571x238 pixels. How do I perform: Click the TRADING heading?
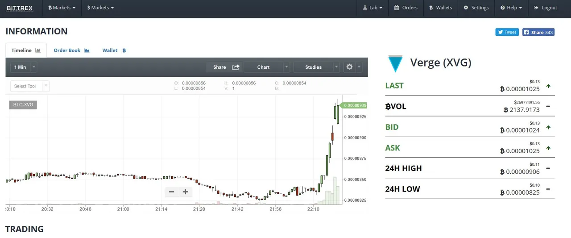coord(25,229)
